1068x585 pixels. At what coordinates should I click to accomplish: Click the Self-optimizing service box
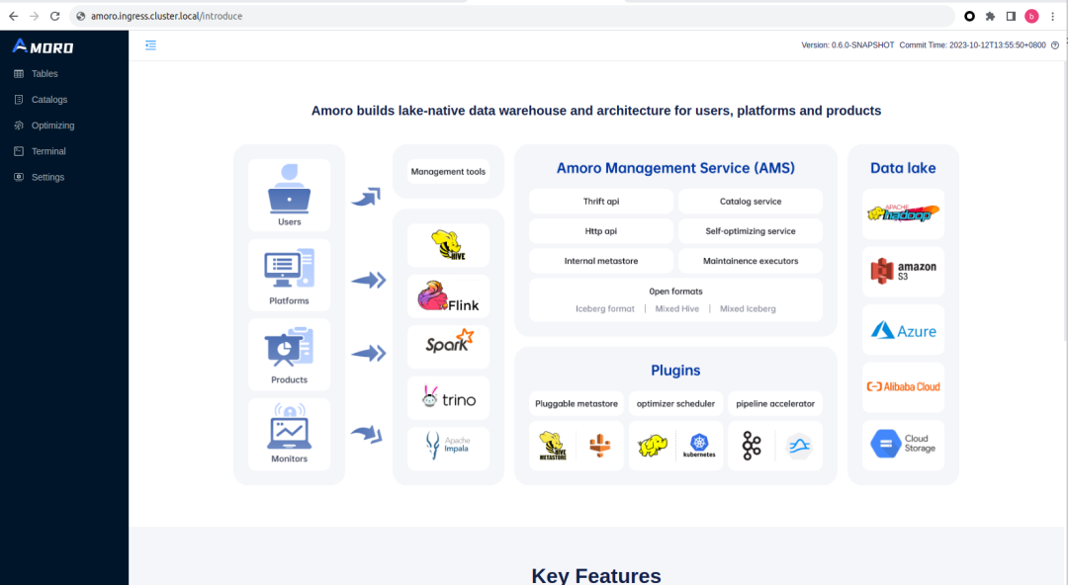[x=751, y=231]
